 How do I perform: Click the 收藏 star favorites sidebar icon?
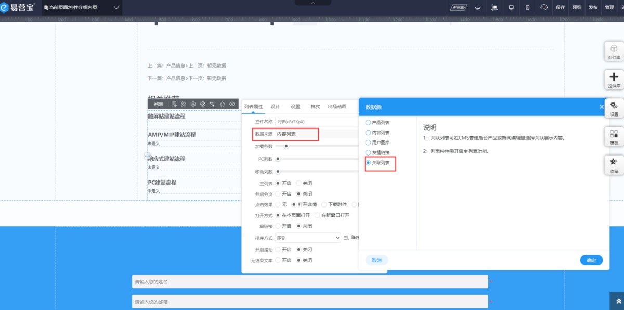pos(614,164)
